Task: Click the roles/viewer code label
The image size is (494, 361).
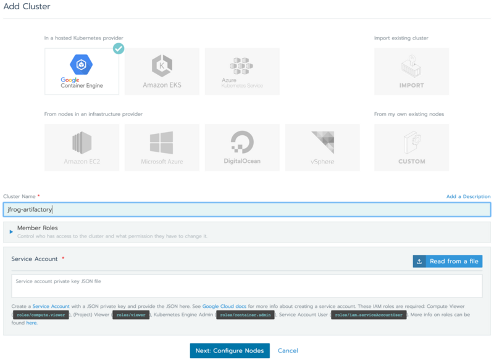Action: 131,315
